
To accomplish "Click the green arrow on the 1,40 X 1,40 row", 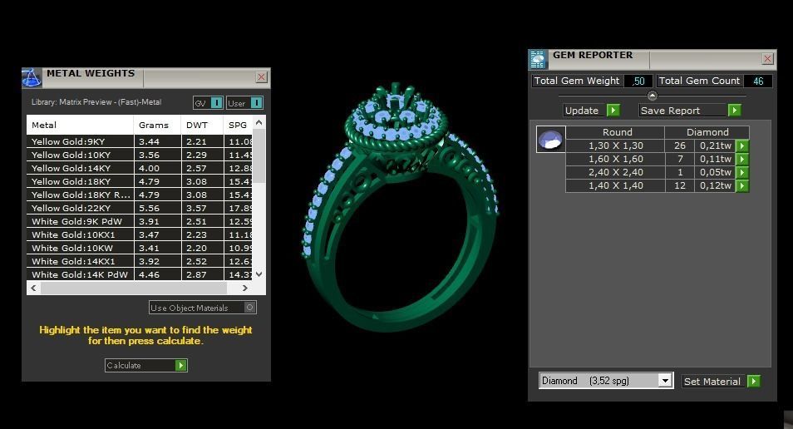I will tap(742, 185).
